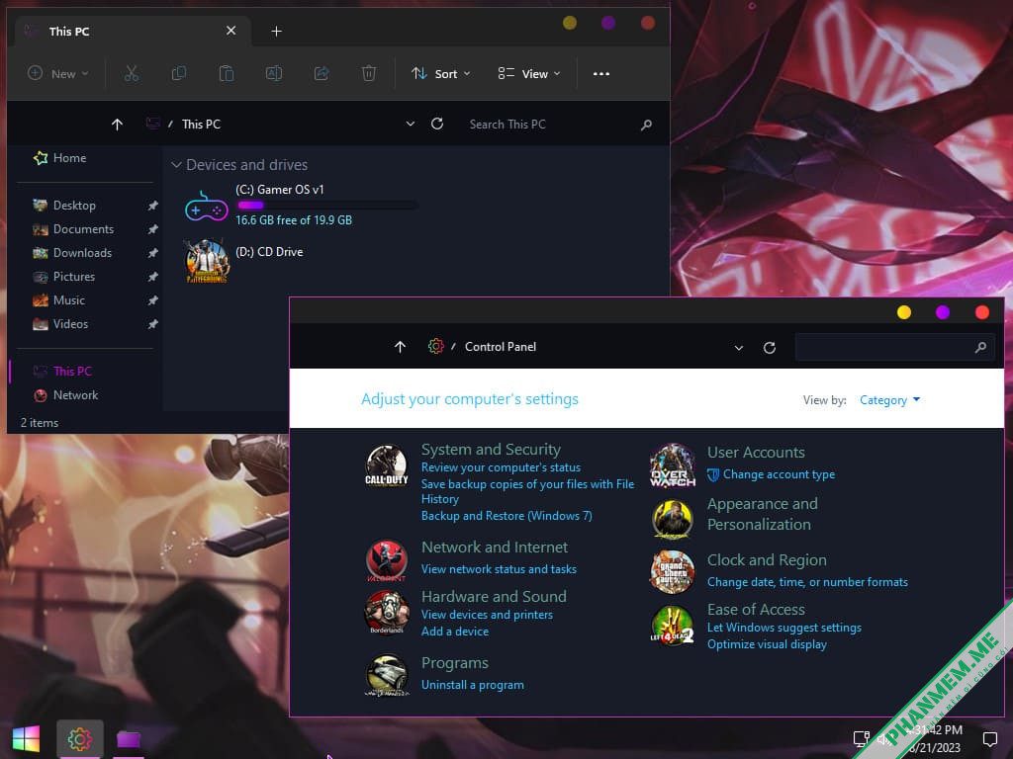Refresh the Control Panel window
Screen dimensions: 1013x759
[x=770, y=348]
